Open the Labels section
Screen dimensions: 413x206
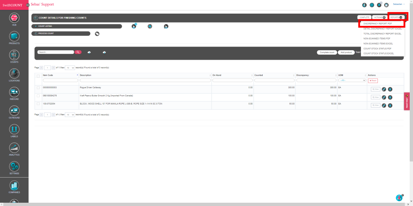(x=14, y=129)
